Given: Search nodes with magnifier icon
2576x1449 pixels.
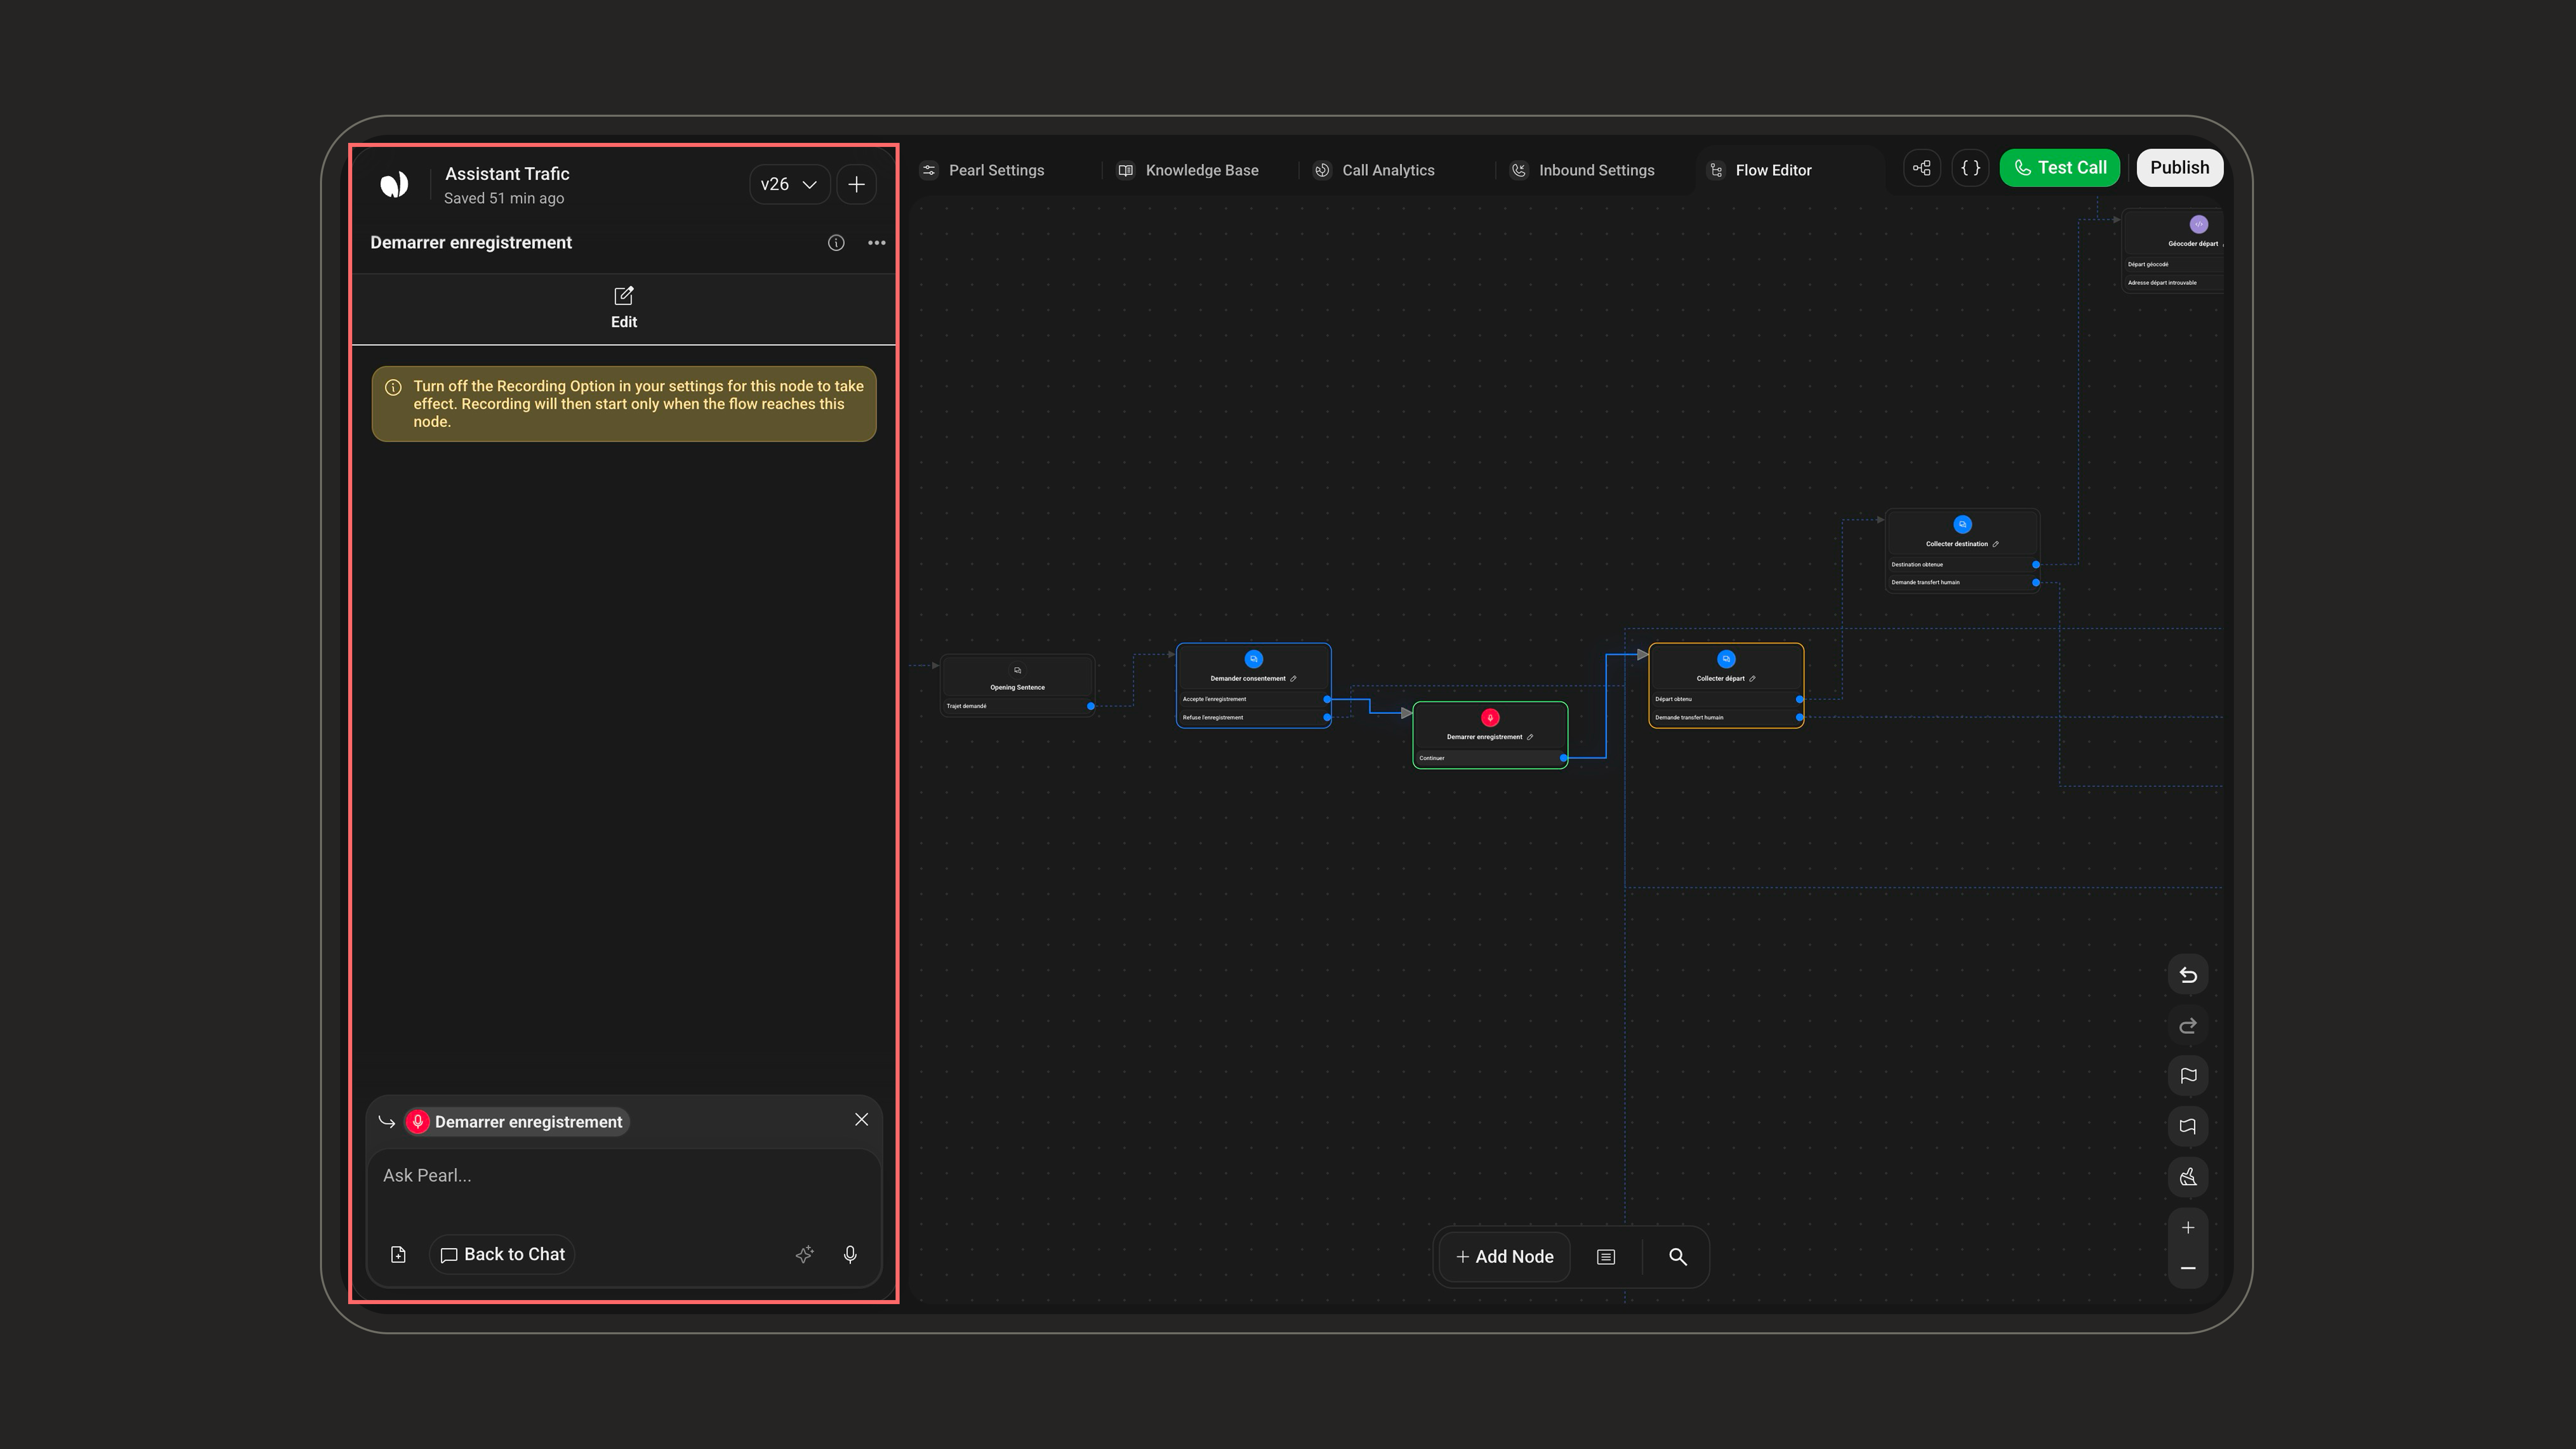Looking at the screenshot, I should coord(1678,1257).
